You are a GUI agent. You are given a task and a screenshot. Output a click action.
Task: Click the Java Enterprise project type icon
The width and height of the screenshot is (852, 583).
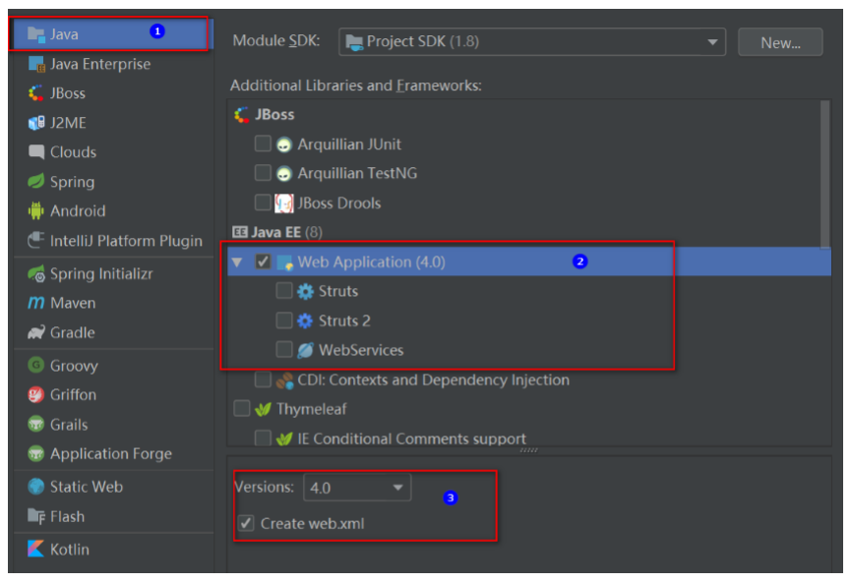[x=36, y=64]
